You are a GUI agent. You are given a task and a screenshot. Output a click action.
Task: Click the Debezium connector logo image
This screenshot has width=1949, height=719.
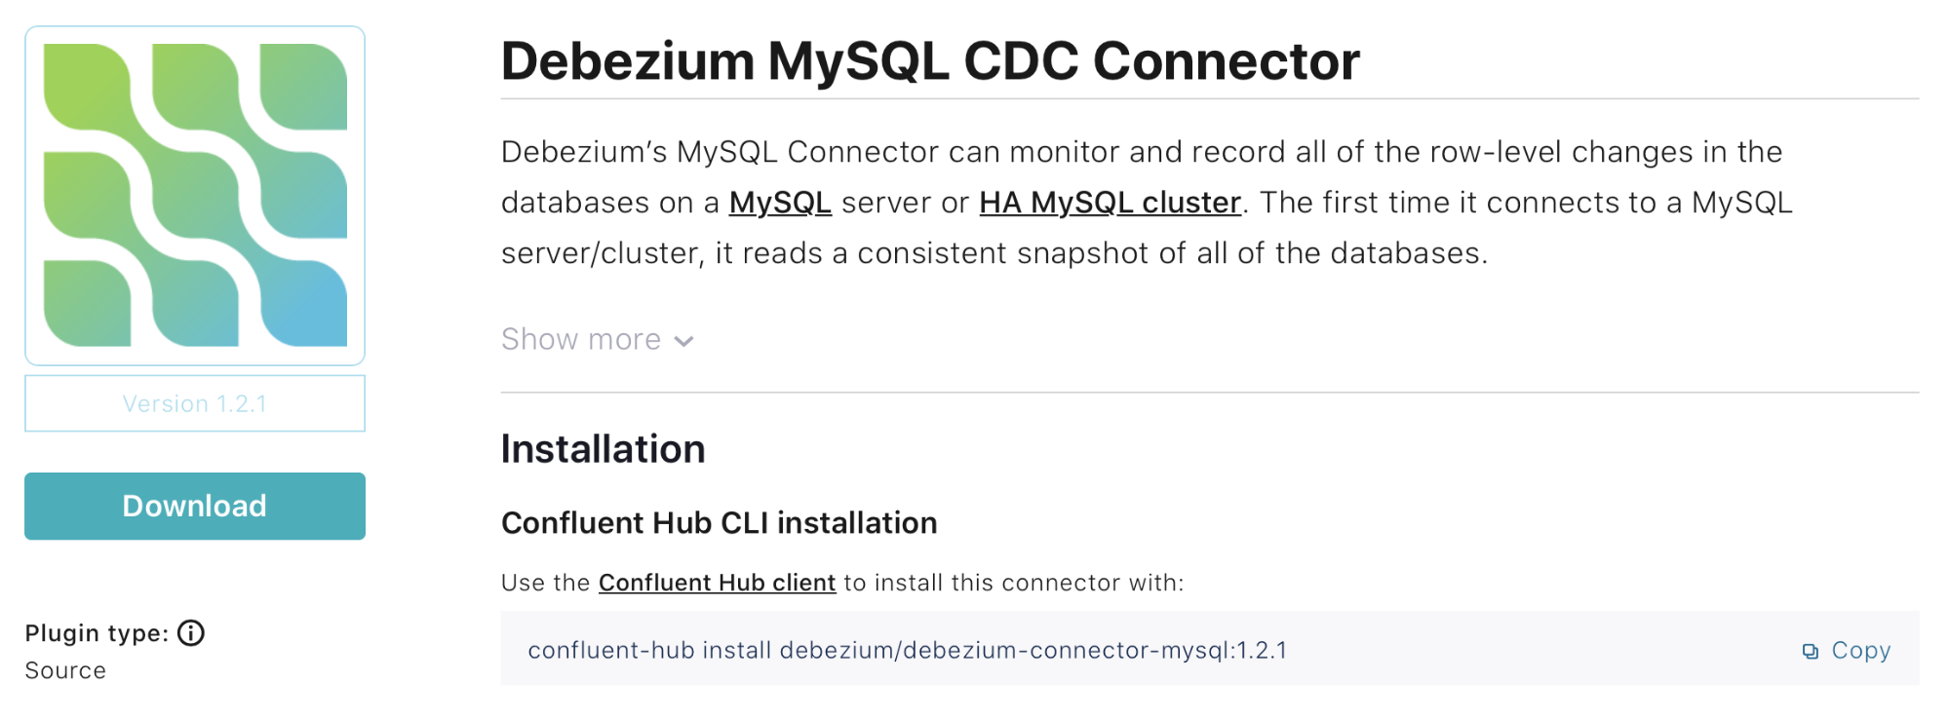tap(195, 196)
